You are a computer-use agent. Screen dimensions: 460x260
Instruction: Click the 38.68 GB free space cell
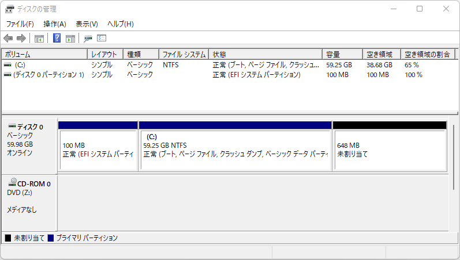click(379, 65)
